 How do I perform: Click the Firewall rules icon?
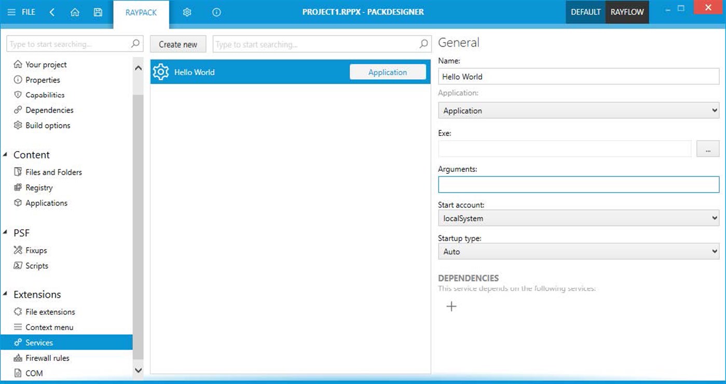pyautogui.click(x=18, y=358)
